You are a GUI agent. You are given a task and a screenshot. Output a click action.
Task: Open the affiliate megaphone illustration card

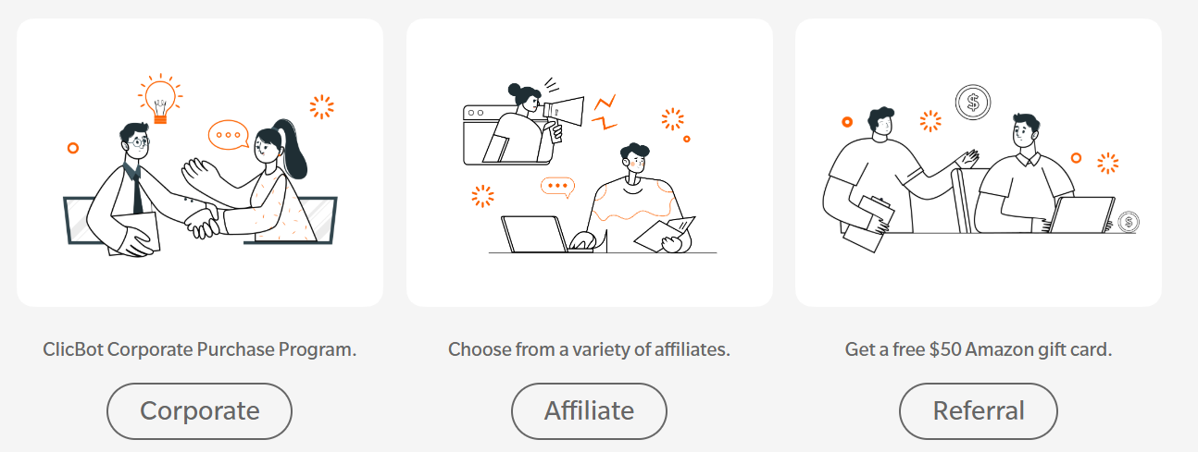pyautogui.click(x=590, y=163)
